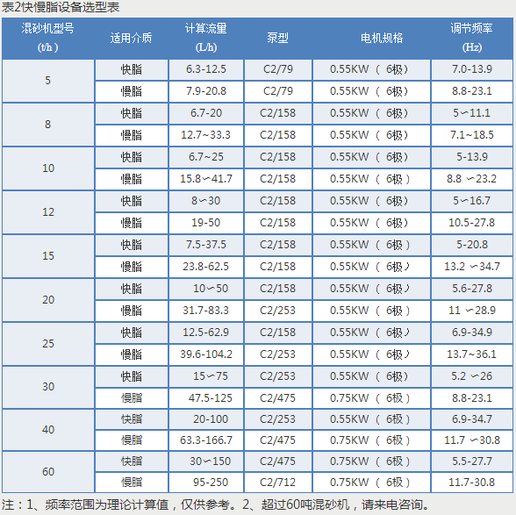Select the 适用介质 header cell

132,39
